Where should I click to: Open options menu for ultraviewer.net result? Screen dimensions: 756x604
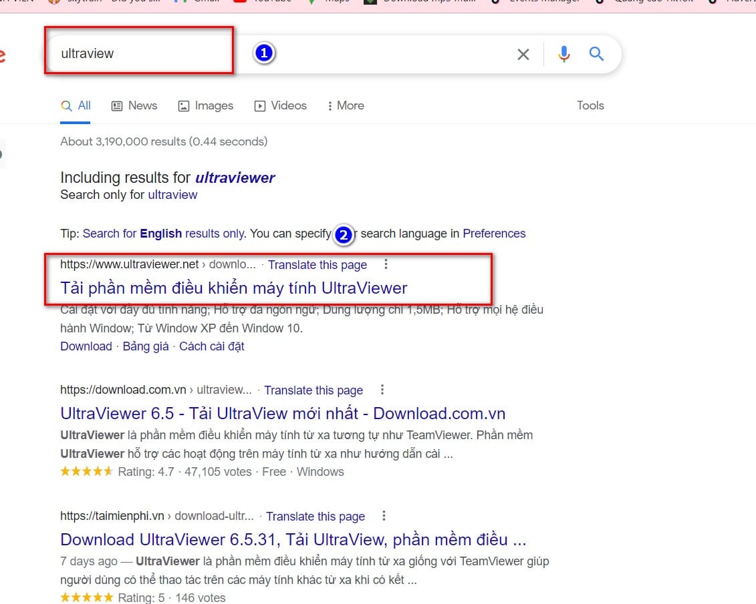point(386,264)
